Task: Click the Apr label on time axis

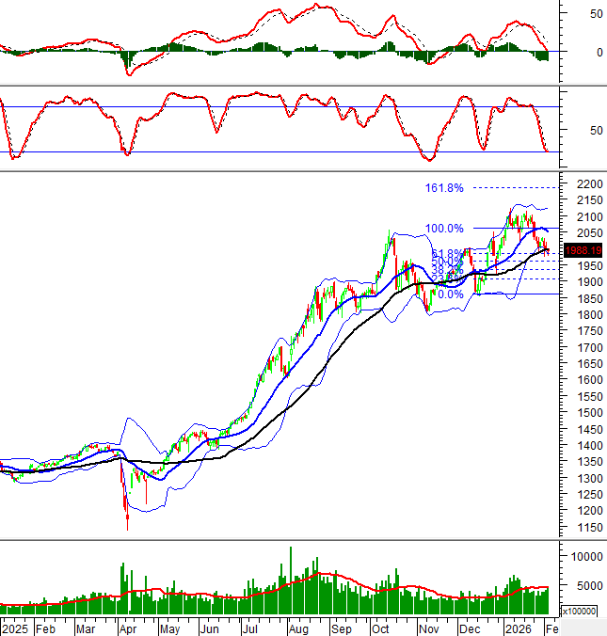Action: click(127, 628)
